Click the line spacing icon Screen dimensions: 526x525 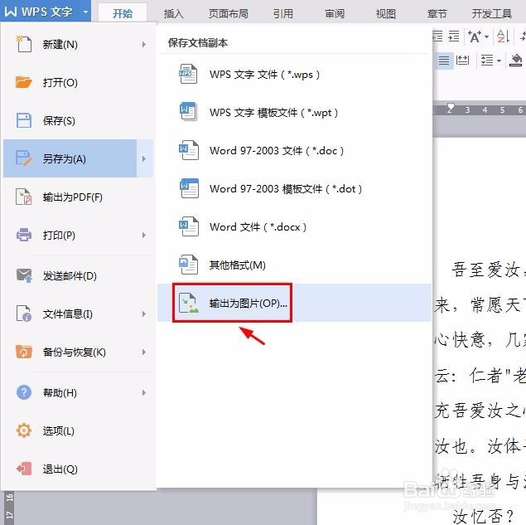tap(487, 61)
